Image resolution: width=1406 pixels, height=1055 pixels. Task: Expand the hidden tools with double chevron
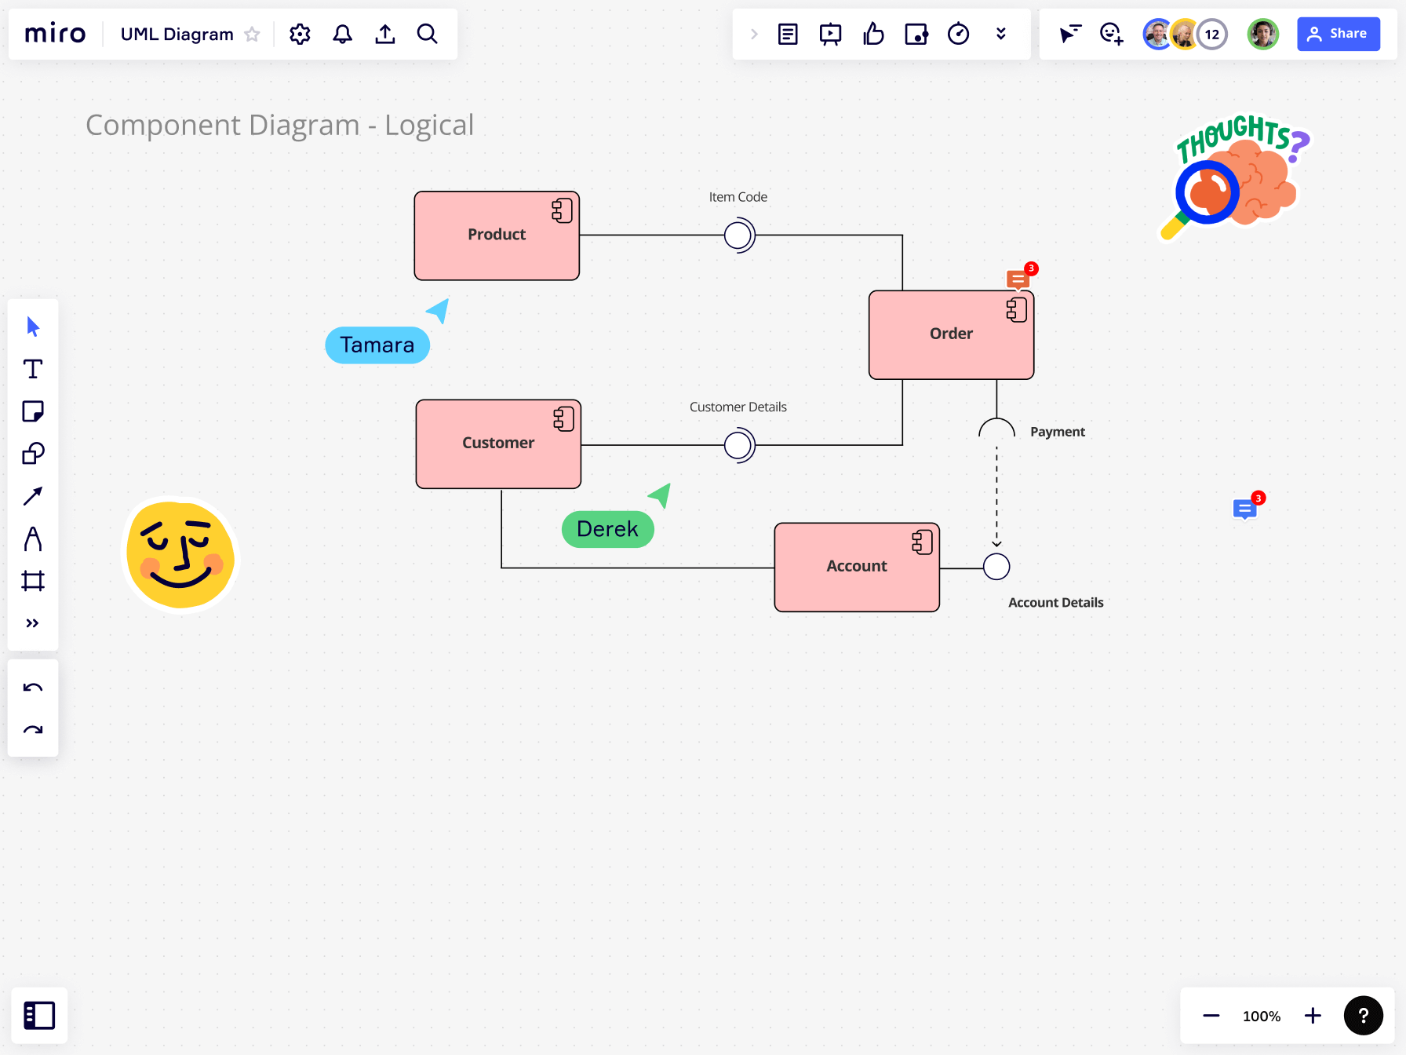(33, 622)
